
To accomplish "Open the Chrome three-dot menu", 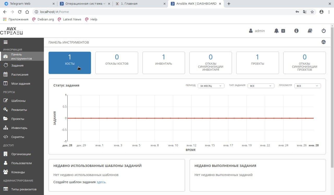I will point(329,12).
